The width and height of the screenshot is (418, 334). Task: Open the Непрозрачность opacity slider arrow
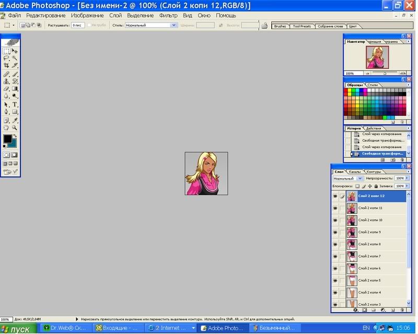pyautogui.click(x=407, y=178)
